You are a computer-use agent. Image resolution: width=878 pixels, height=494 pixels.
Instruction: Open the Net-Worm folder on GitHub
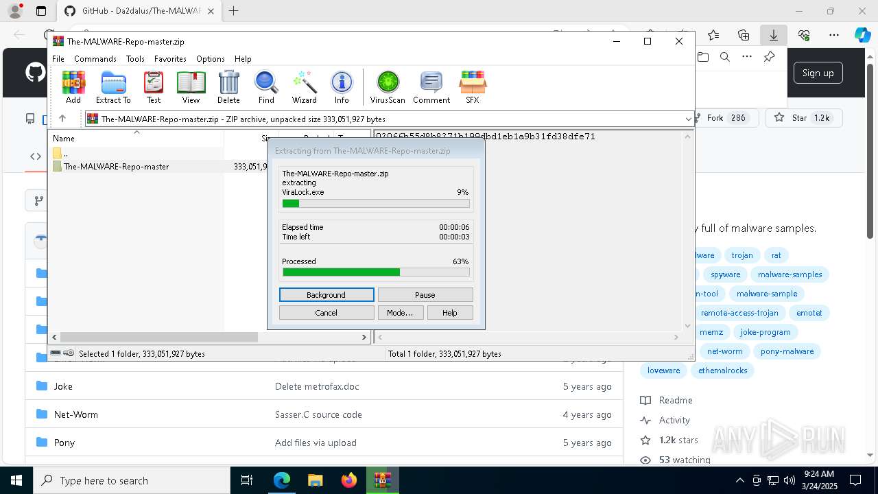[x=76, y=414]
